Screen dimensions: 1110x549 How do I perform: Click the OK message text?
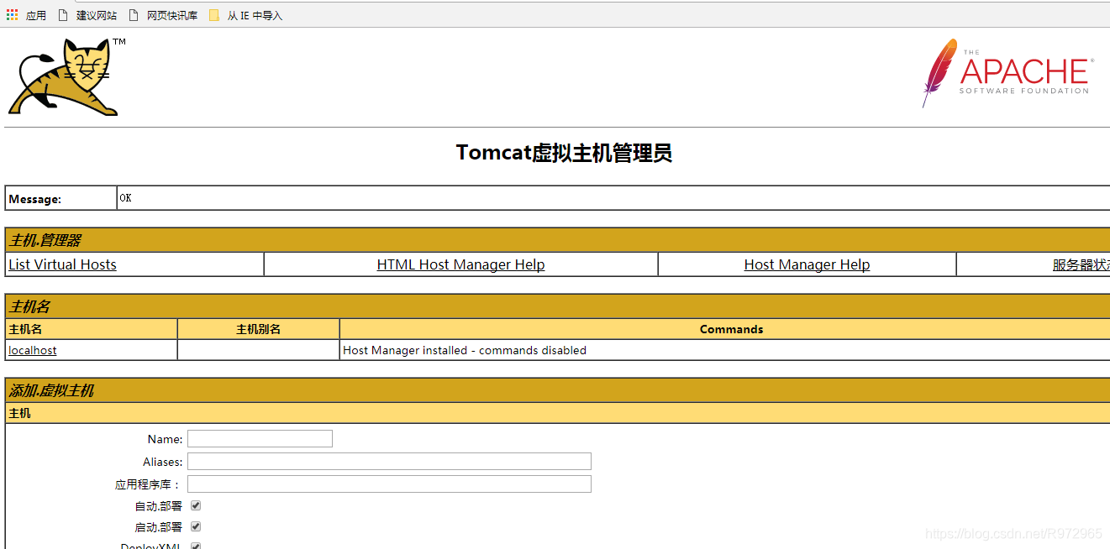pos(125,198)
